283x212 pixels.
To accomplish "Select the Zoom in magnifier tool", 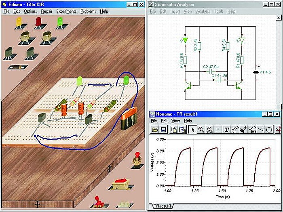I will [201, 130].
